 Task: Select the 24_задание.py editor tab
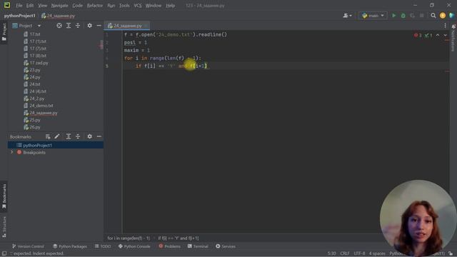(x=128, y=26)
